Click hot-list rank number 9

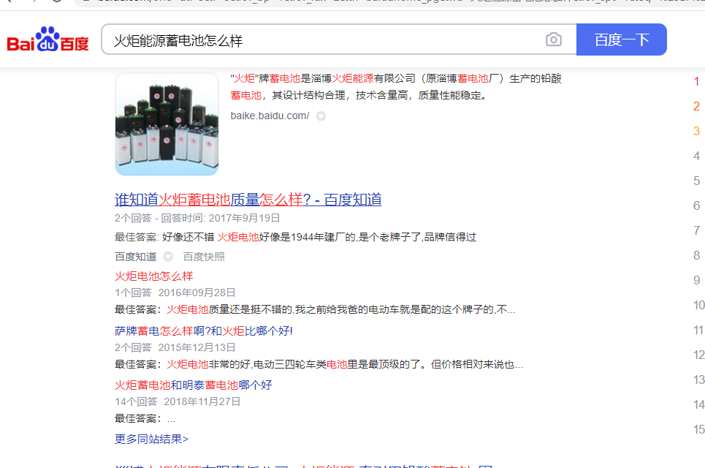pyautogui.click(x=696, y=280)
